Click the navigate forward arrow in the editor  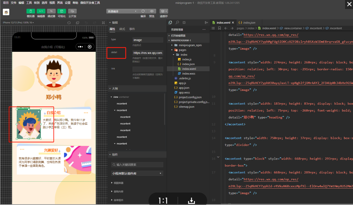pos(232,28)
